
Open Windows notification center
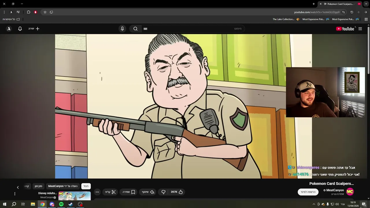[x=364, y=205]
